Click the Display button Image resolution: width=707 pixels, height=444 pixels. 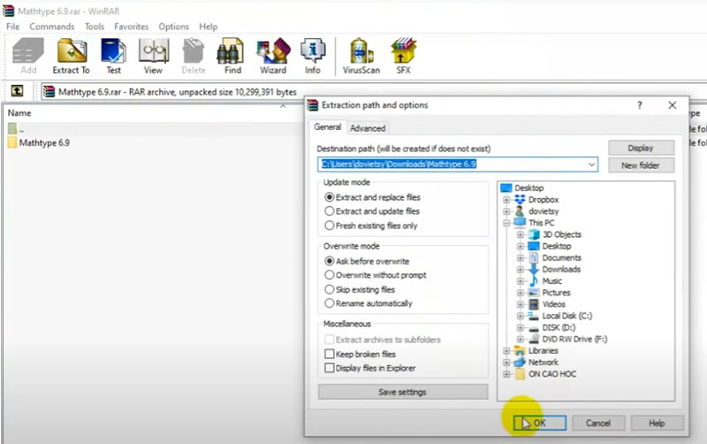coord(641,148)
